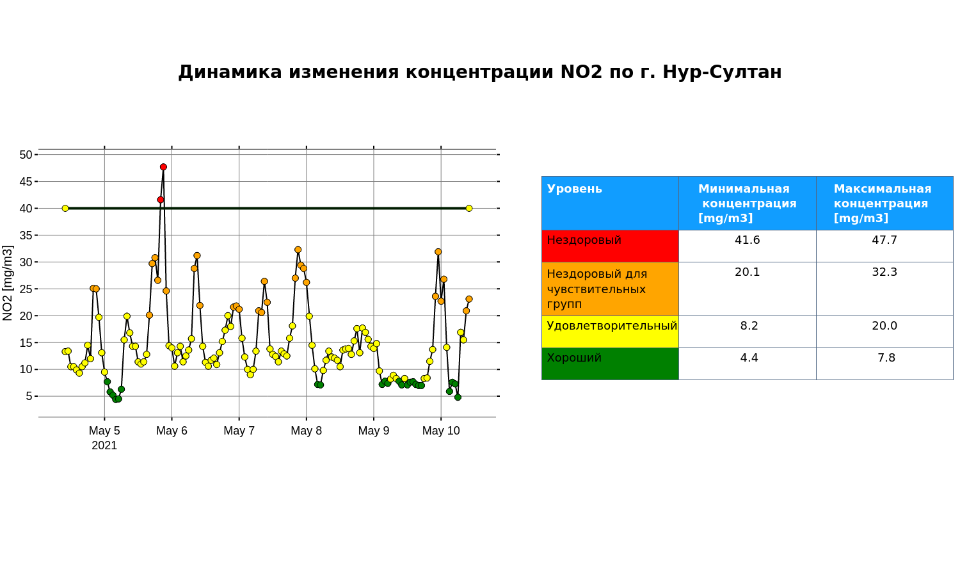
Task: Select the red Нездоровый level cell
Action: (610, 246)
